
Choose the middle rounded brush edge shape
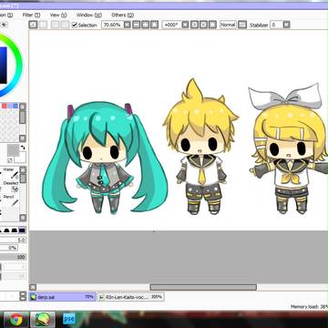[6, 231]
